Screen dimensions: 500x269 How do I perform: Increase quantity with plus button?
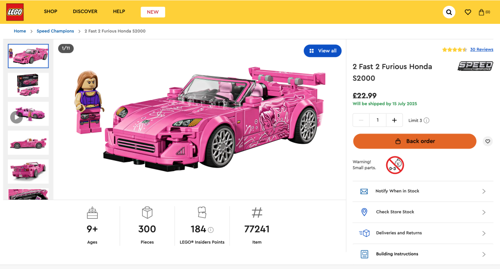click(x=394, y=120)
